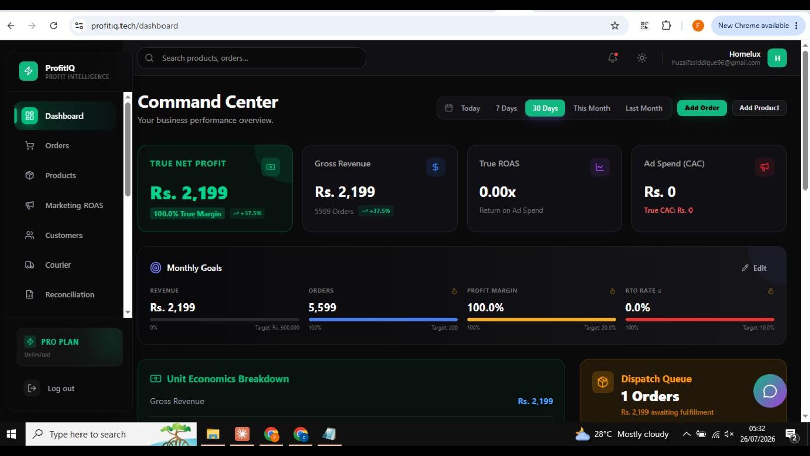Log out of ProfitIQ

tap(51, 388)
